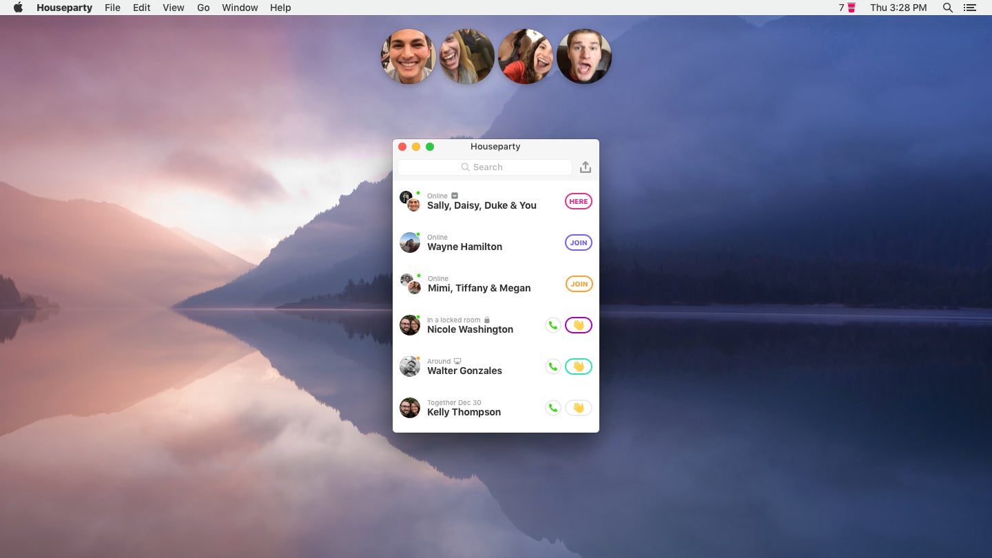Viewport: 992px width, 558px height.
Task: Wave at Walter Gonzales
Action: [579, 366]
